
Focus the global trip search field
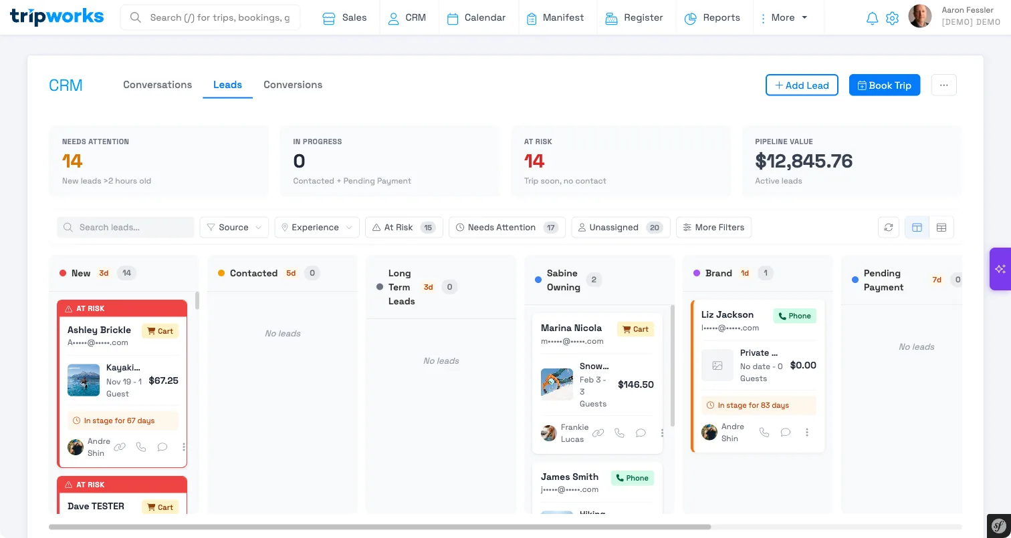210,17
